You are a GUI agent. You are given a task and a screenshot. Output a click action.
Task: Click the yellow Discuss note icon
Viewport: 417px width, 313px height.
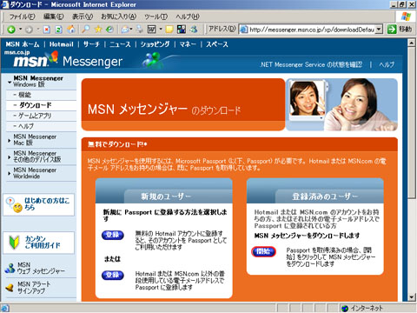(169, 30)
